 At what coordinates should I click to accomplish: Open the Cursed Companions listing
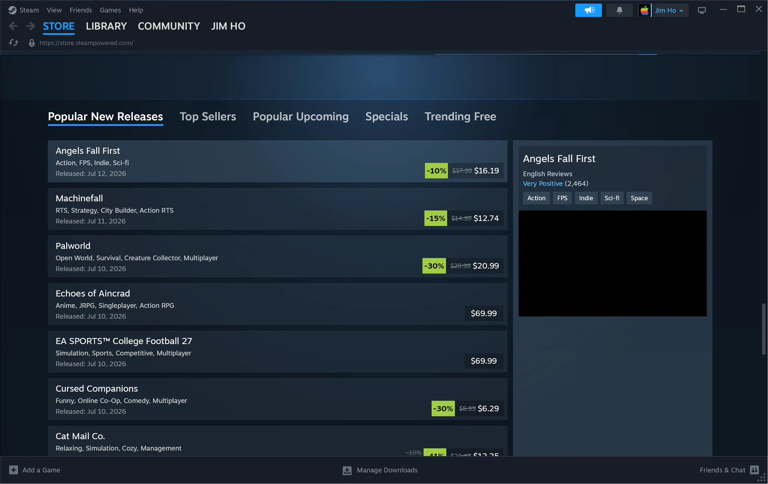pyautogui.click(x=277, y=399)
